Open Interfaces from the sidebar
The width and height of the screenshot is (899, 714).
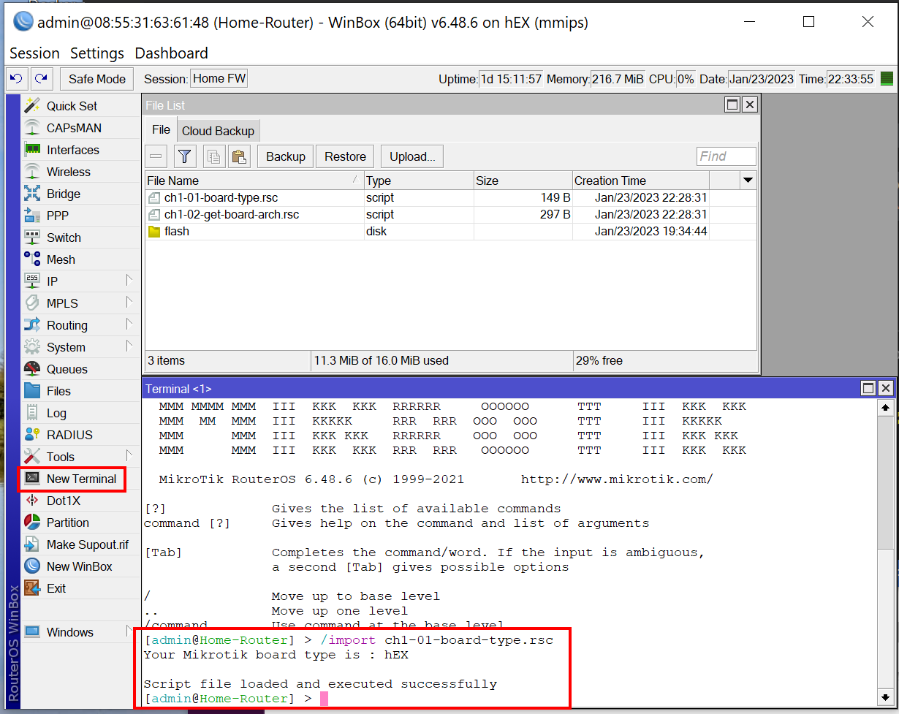[72, 150]
